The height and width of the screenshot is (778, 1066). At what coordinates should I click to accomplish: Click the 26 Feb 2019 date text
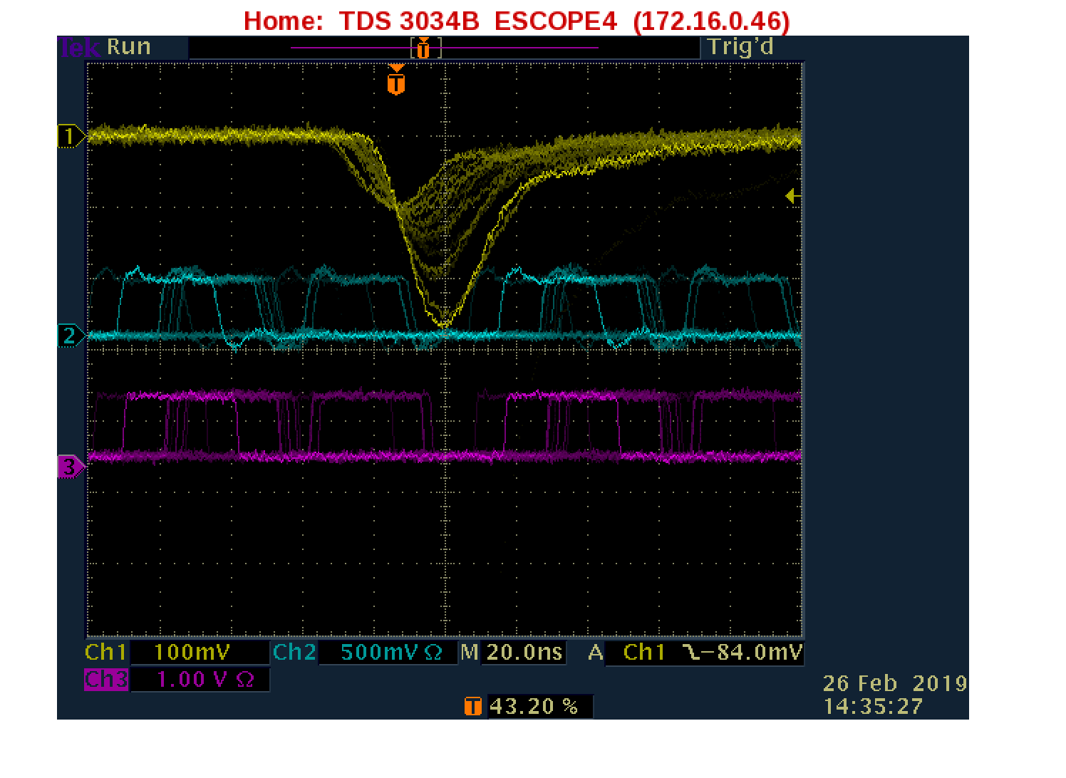[x=895, y=683]
